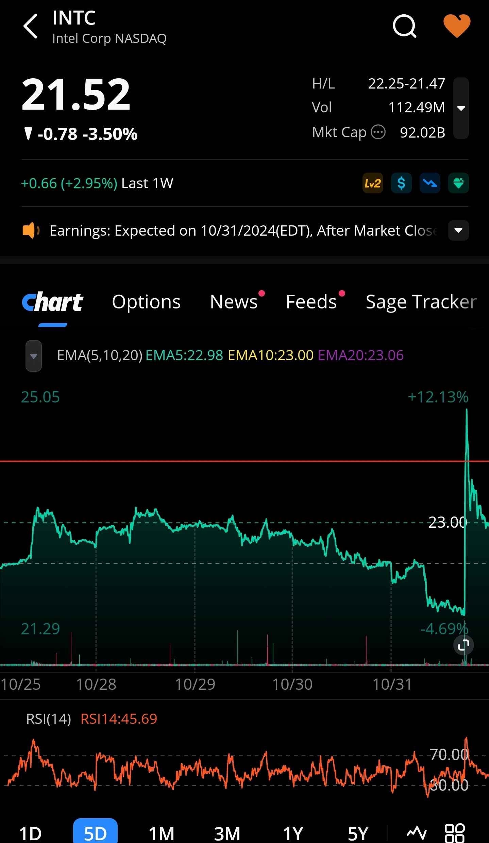The image size is (489, 843).
Task: Switch to the Feeds tab
Action: 311,302
